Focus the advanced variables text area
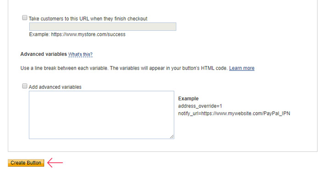Viewport: 326px width, 173px height. coord(101,115)
